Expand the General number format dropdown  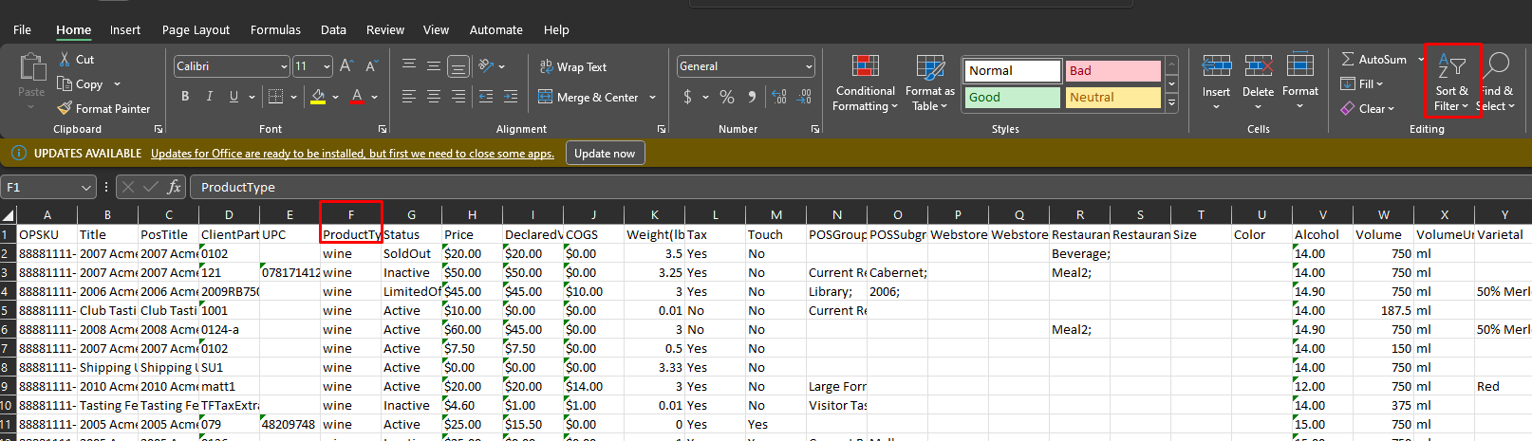pos(809,66)
